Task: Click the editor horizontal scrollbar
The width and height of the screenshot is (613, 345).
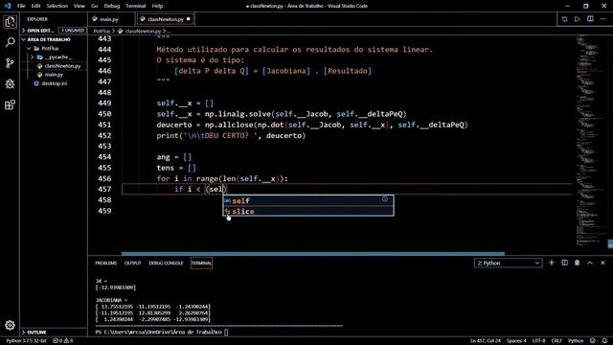Action: tap(313, 254)
